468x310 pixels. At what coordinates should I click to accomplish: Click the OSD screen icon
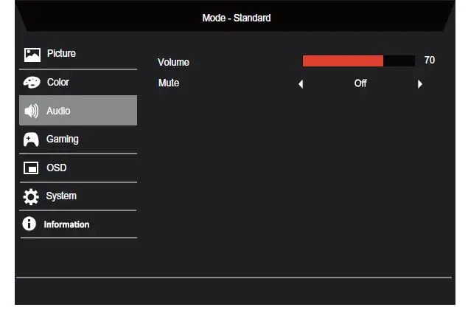click(x=31, y=168)
